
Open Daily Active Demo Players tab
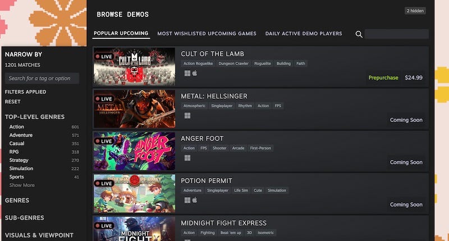304,34
